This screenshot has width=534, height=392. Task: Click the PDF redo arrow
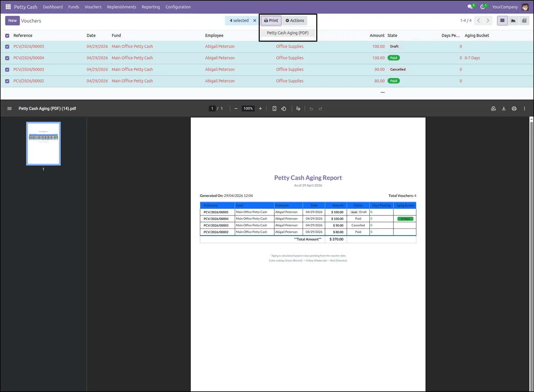321,109
